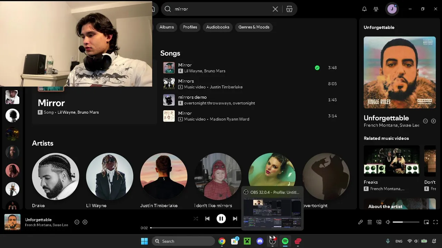Open the Lil Wayne artist picture
The width and height of the screenshot is (442, 248).
[109, 176]
